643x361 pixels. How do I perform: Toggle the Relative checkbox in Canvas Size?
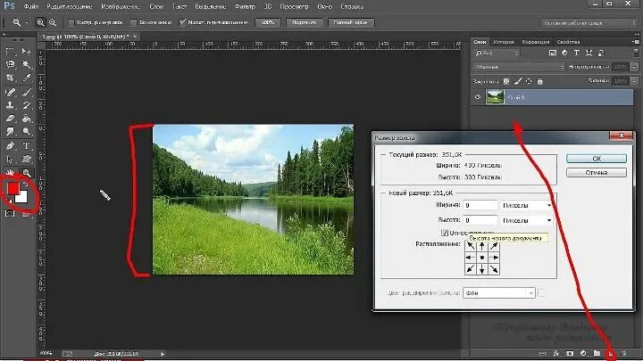(445, 233)
